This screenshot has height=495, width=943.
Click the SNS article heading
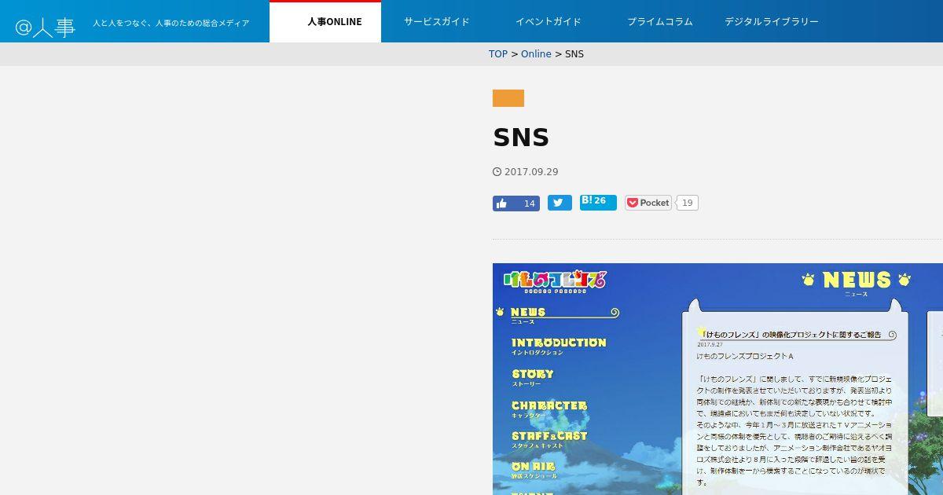click(x=521, y=137)
